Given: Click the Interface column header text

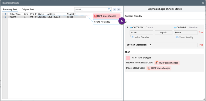Looking at the screenshot, I should tap(15, 14).
